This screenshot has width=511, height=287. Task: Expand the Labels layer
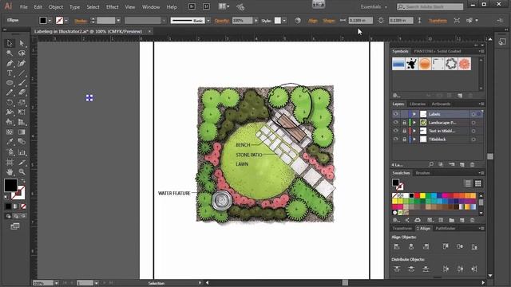(414, 114)
